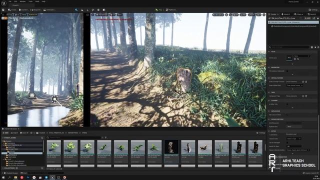Activate the Select mode icon
This screenshot has height=180, width=320.
pos(76,10)
